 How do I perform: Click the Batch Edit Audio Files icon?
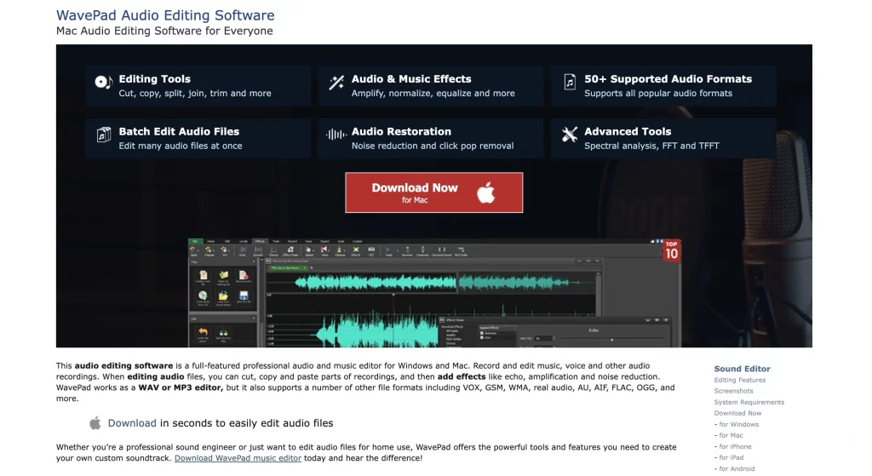pos(104,135)
